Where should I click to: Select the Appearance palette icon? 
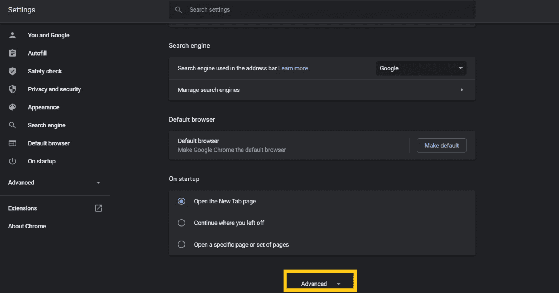[x=13, y=107]
